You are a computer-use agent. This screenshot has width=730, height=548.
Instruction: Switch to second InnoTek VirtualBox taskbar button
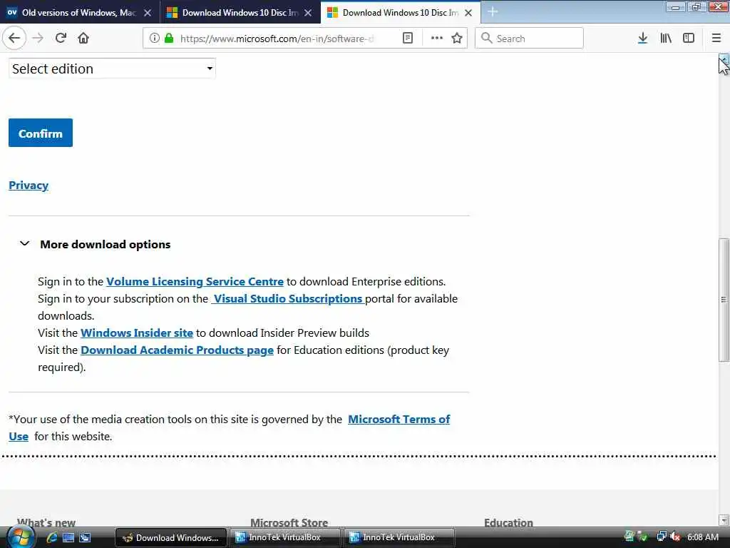click(x=399, y=538)
